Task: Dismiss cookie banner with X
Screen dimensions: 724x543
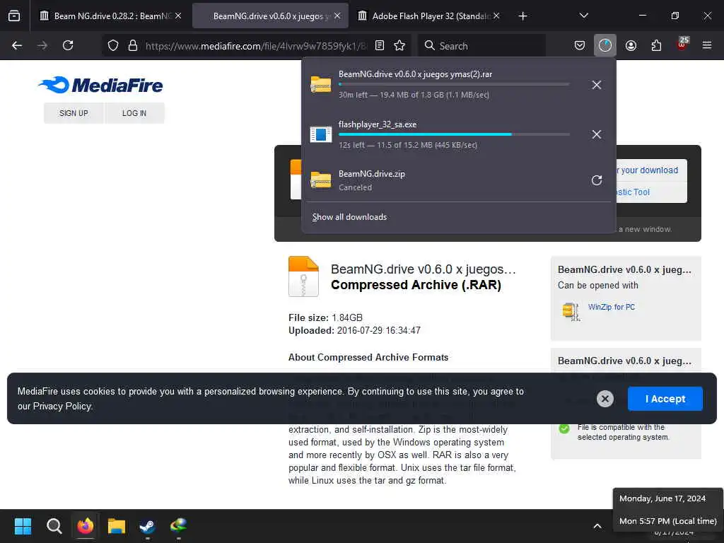Action: coord(605,399)
